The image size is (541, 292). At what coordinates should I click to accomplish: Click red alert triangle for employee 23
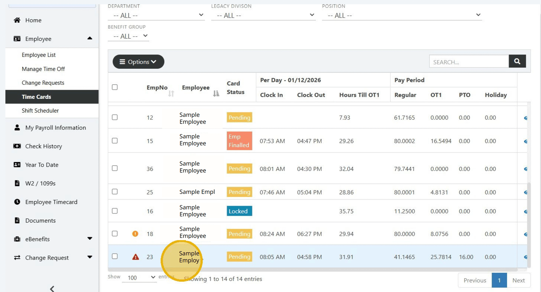pos(136,257)
